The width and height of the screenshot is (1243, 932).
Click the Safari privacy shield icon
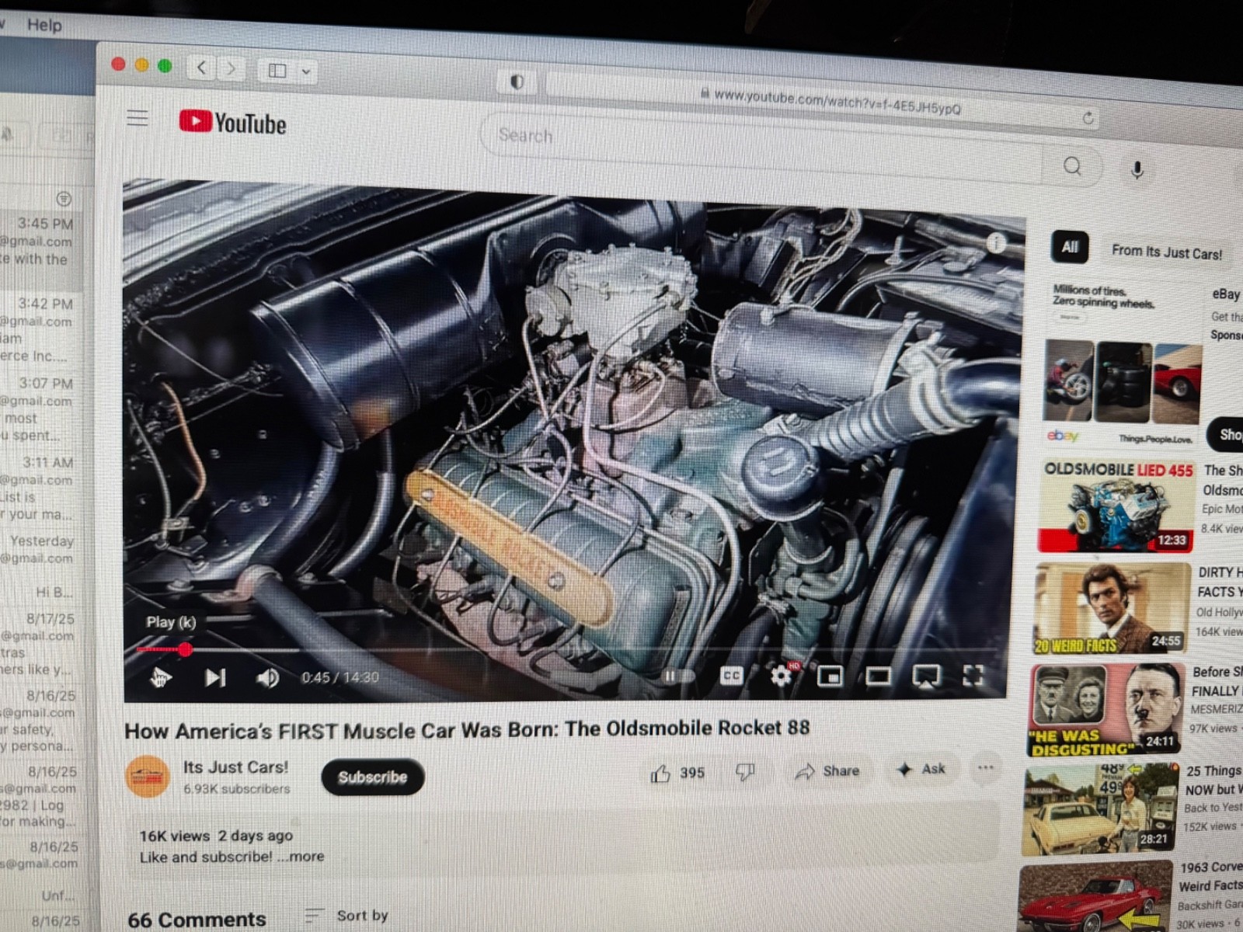point(517,82)
